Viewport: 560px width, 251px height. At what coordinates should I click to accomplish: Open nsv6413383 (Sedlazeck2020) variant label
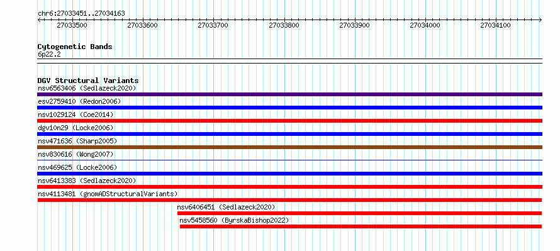(x=87, y=181)
